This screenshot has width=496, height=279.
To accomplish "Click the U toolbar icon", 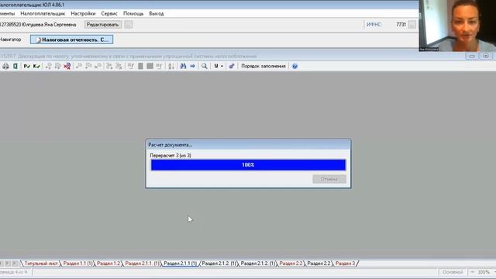I will (216, 66).
